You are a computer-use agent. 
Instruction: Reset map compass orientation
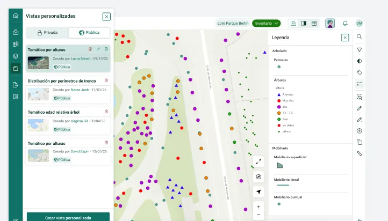pos(258,177)
